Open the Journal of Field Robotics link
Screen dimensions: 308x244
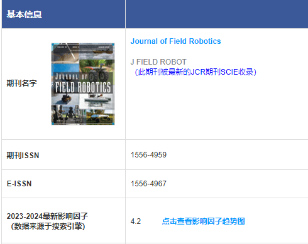point(175,41)
